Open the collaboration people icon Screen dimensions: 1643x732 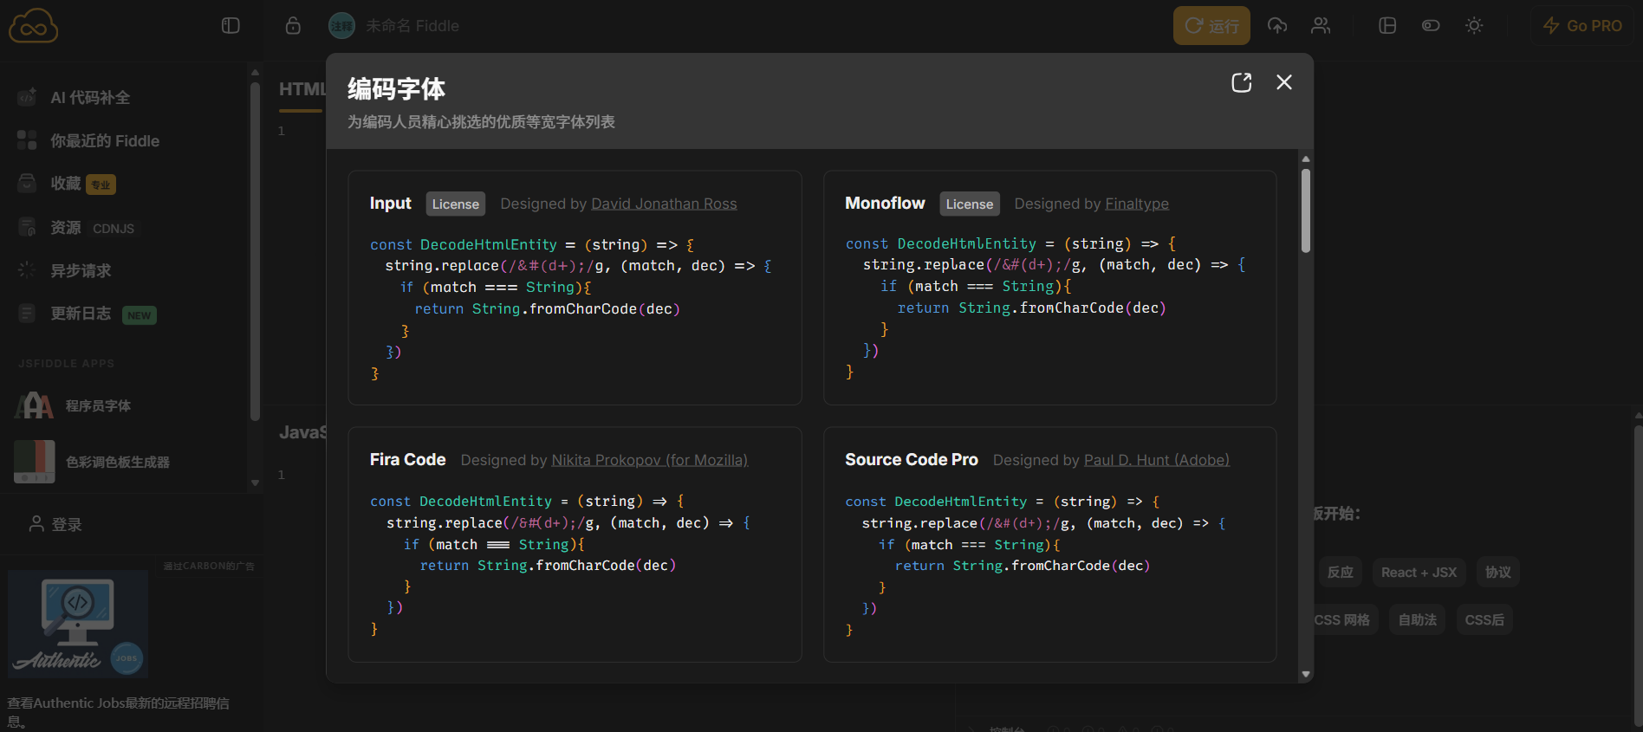[1321, 26]
